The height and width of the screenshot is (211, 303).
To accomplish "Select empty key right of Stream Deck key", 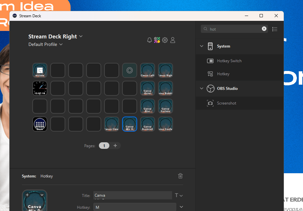I will click(x=58, y=124).
